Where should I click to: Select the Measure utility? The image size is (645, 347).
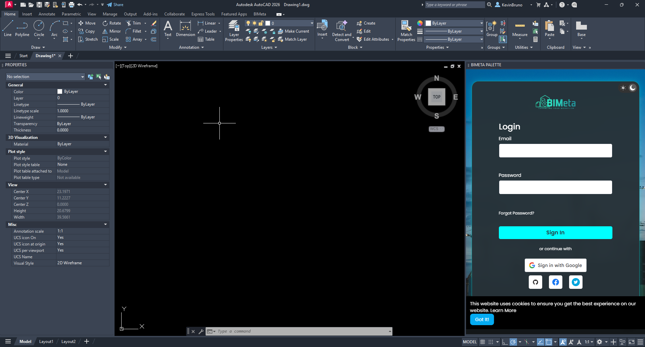[520, 29]
